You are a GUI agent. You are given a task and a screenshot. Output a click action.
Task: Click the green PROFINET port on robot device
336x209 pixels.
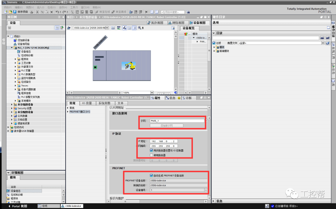coord(96,67)
